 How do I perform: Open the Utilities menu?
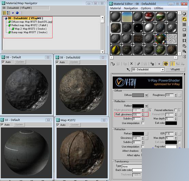[x=159, y=8]
